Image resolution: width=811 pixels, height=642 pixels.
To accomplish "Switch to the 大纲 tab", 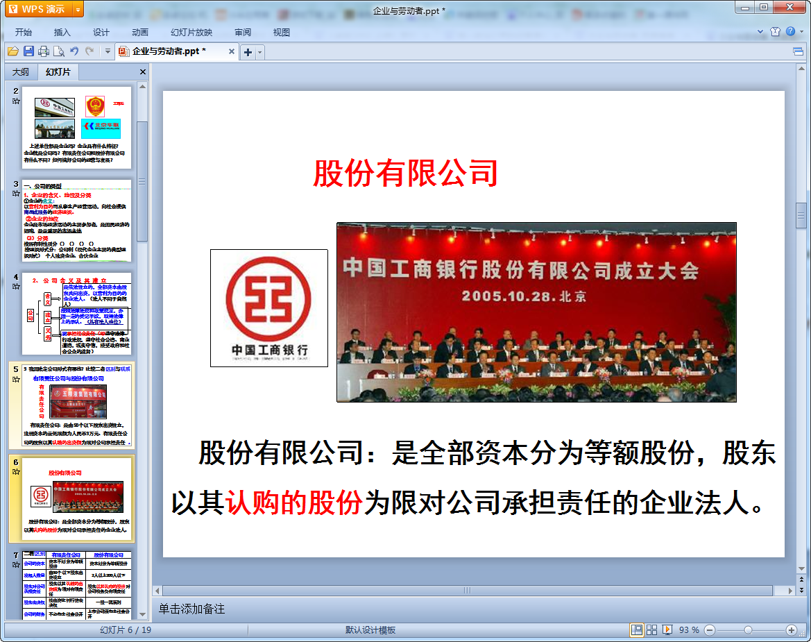I will [21, 72].
